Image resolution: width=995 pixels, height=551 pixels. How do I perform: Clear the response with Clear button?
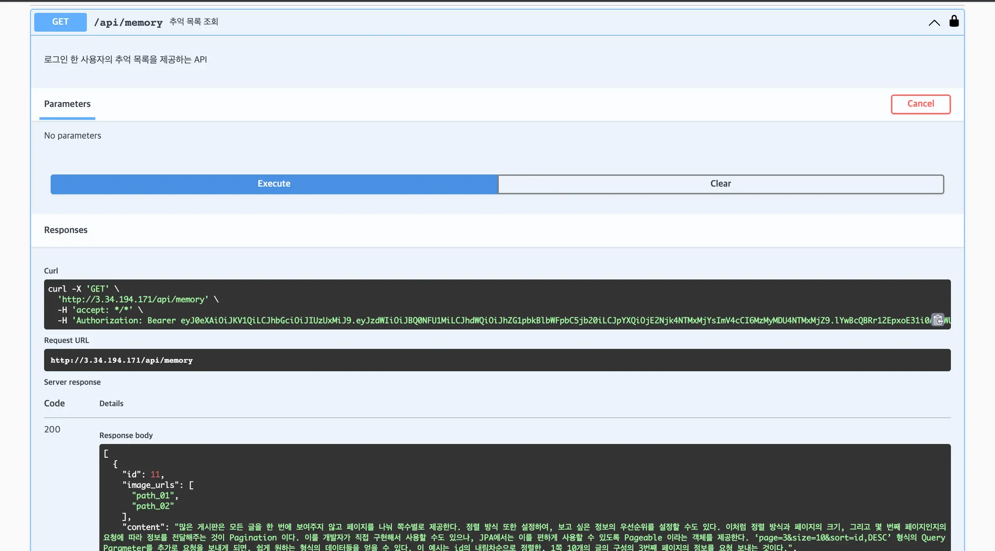tap(721, 184)
